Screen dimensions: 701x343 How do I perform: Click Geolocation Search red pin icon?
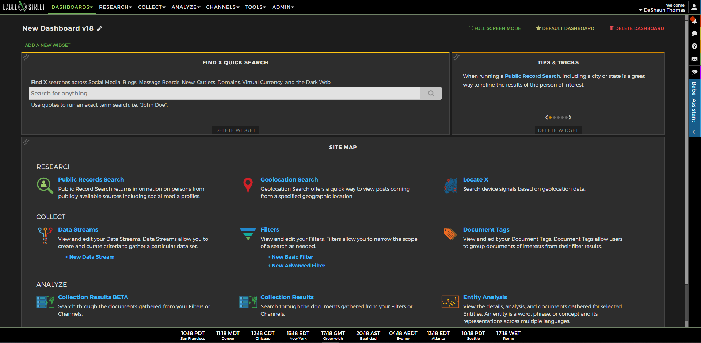(248, 185)
